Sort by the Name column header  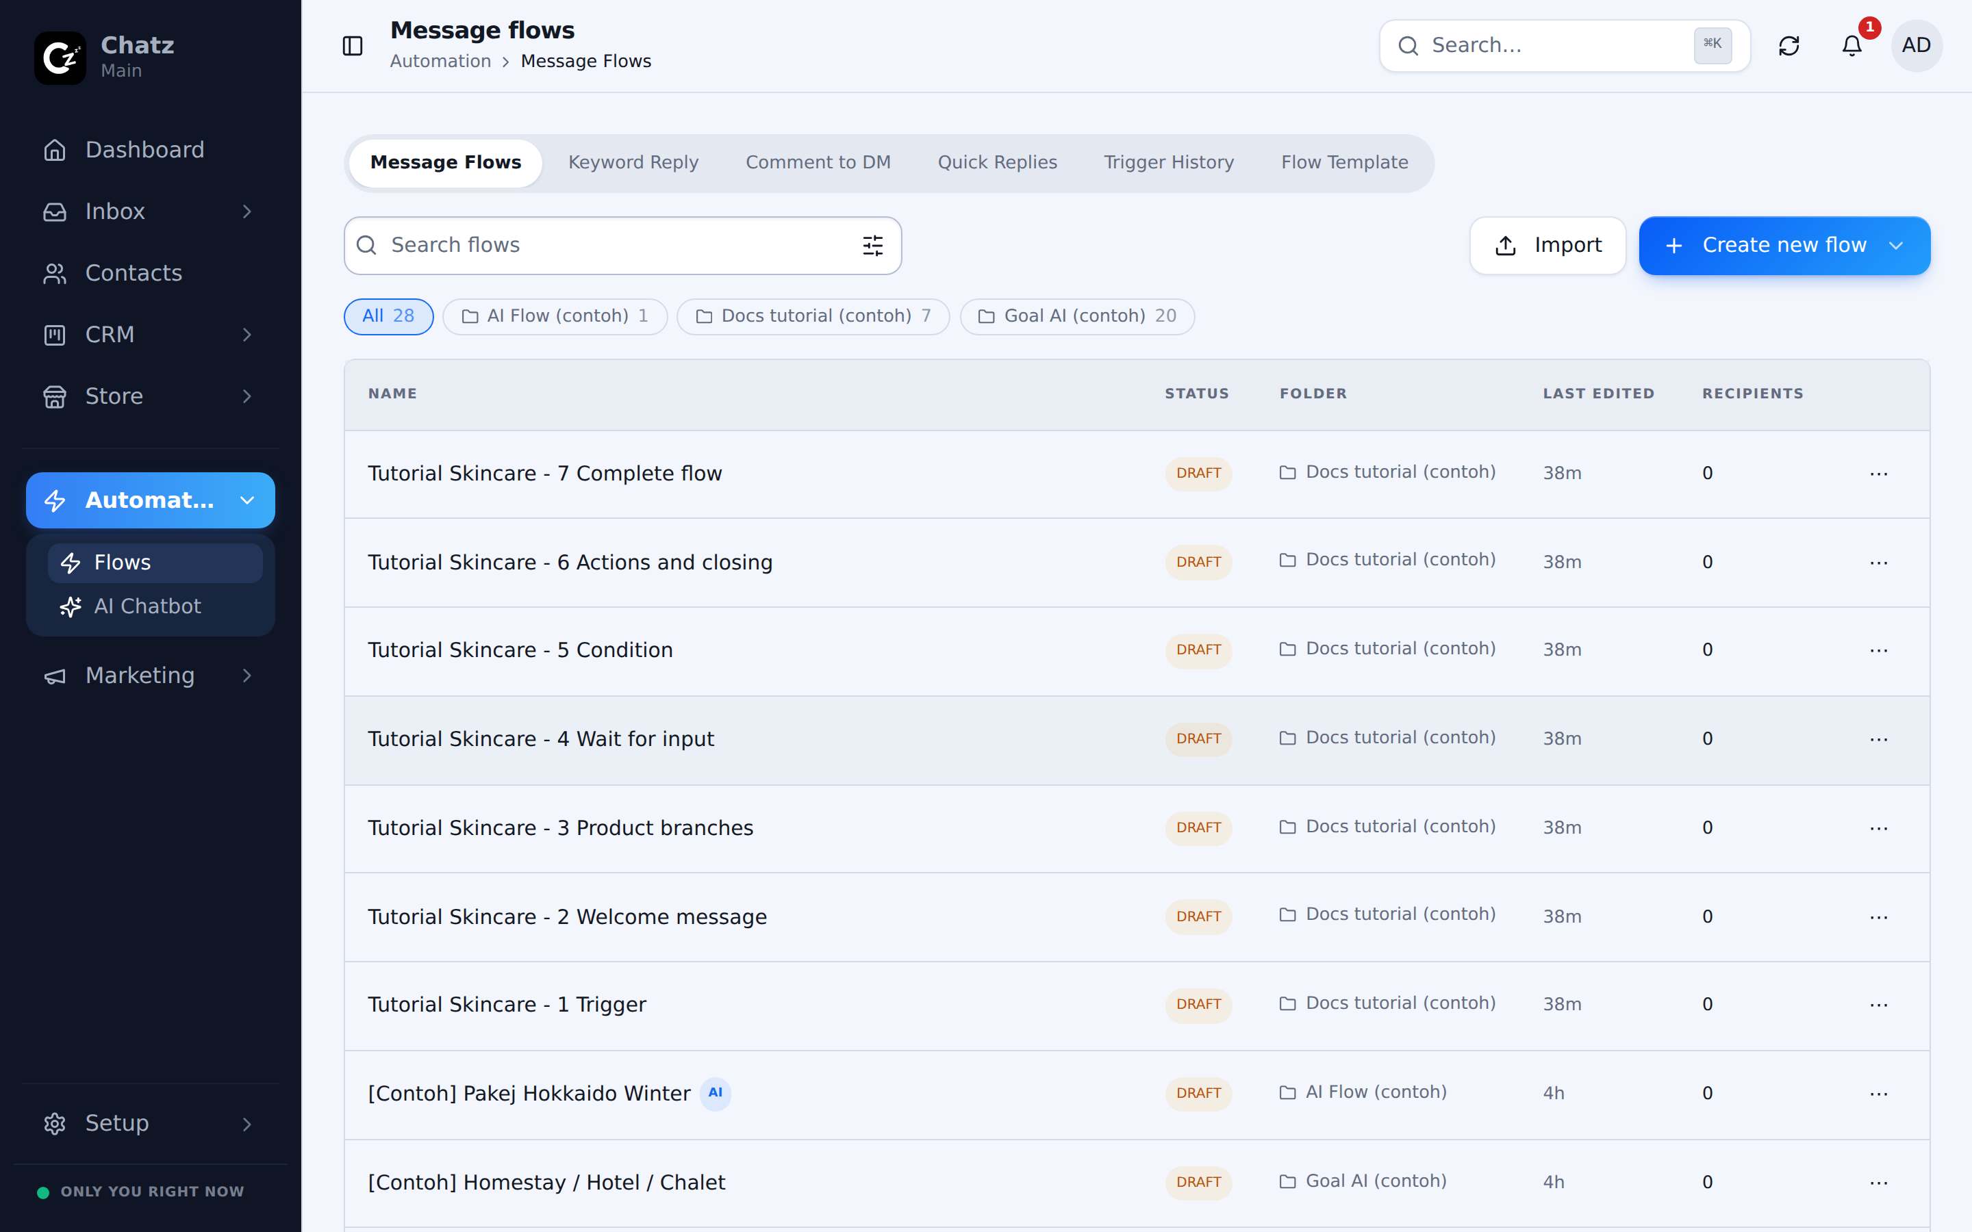click(x=393, y=394)
